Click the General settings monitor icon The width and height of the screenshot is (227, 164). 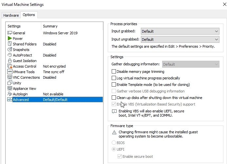pyautogui.click(x=10, y=33)
